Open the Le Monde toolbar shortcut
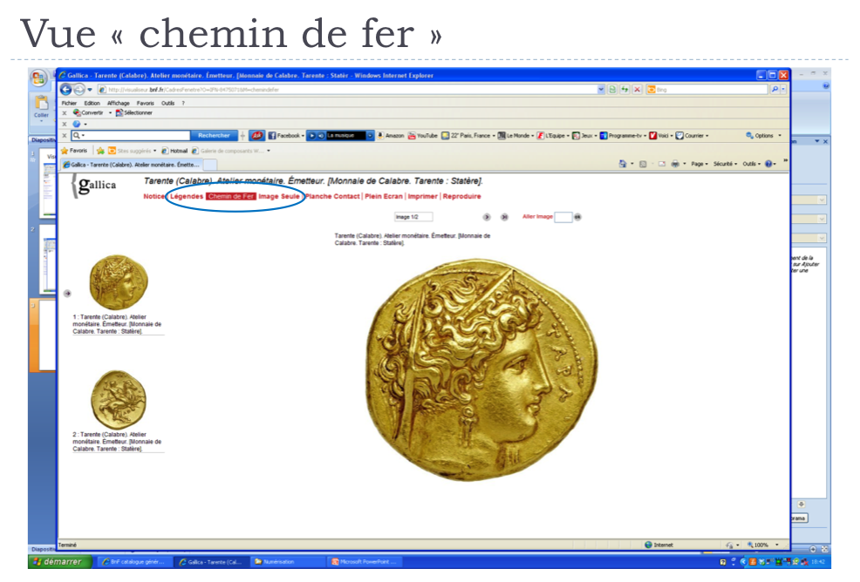 [515, 135]
